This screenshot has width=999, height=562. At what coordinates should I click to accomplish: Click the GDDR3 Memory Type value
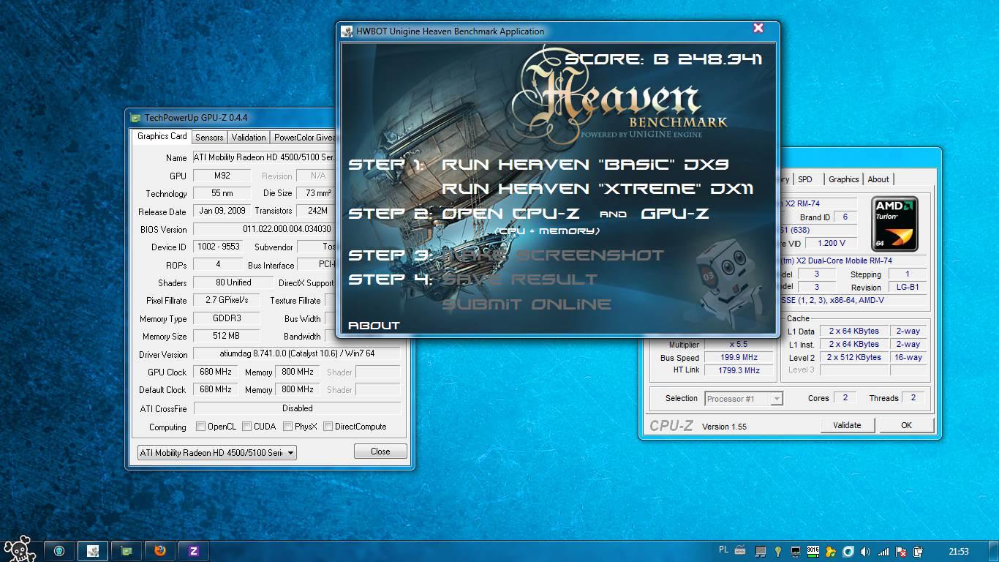coord(227,318)
